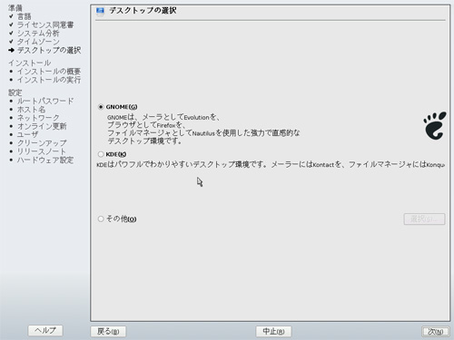Click the ハードウェア設定 sidebar entry
Screen dimensions: 454x340
(45, 160)
